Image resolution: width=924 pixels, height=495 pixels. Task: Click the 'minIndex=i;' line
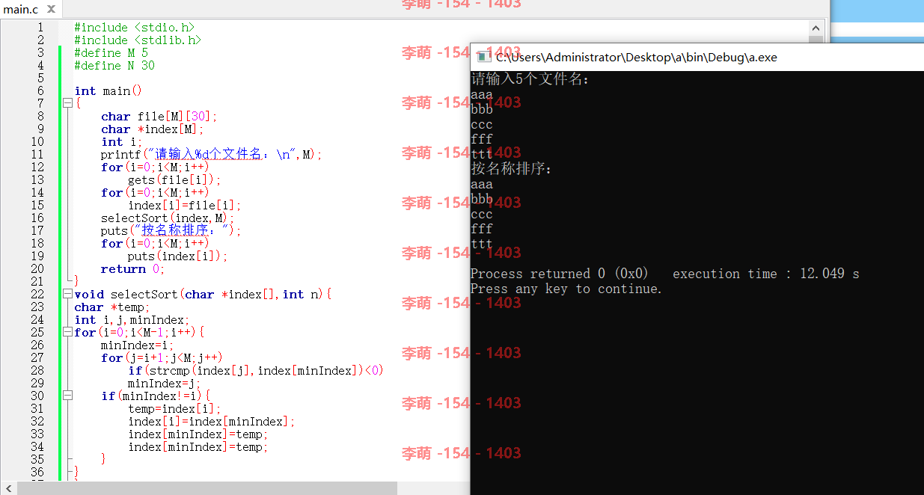pyautogui.click(x=137, y=345)
